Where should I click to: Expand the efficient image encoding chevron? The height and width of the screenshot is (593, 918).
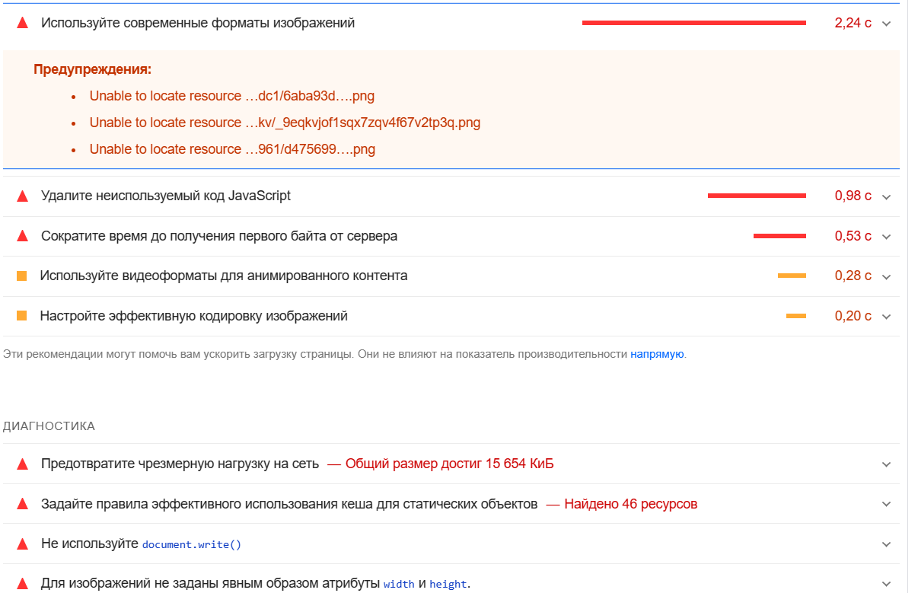(x=886, y=317)
